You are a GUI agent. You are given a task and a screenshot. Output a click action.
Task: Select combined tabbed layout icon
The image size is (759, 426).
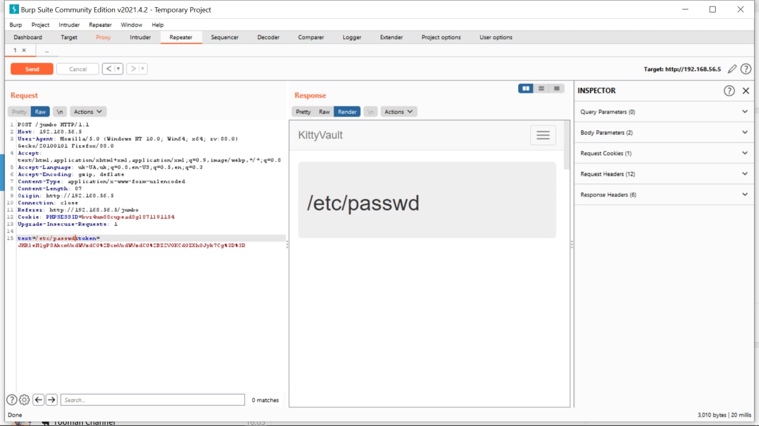click(556, 88)
